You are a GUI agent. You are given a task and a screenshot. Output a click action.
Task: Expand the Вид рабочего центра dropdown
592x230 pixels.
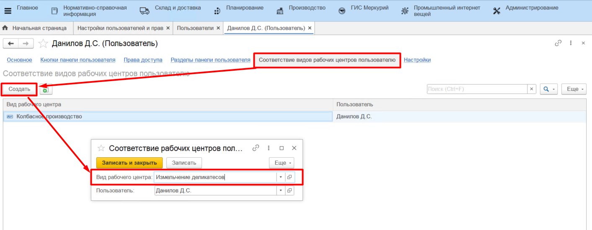tap(280, 177)
